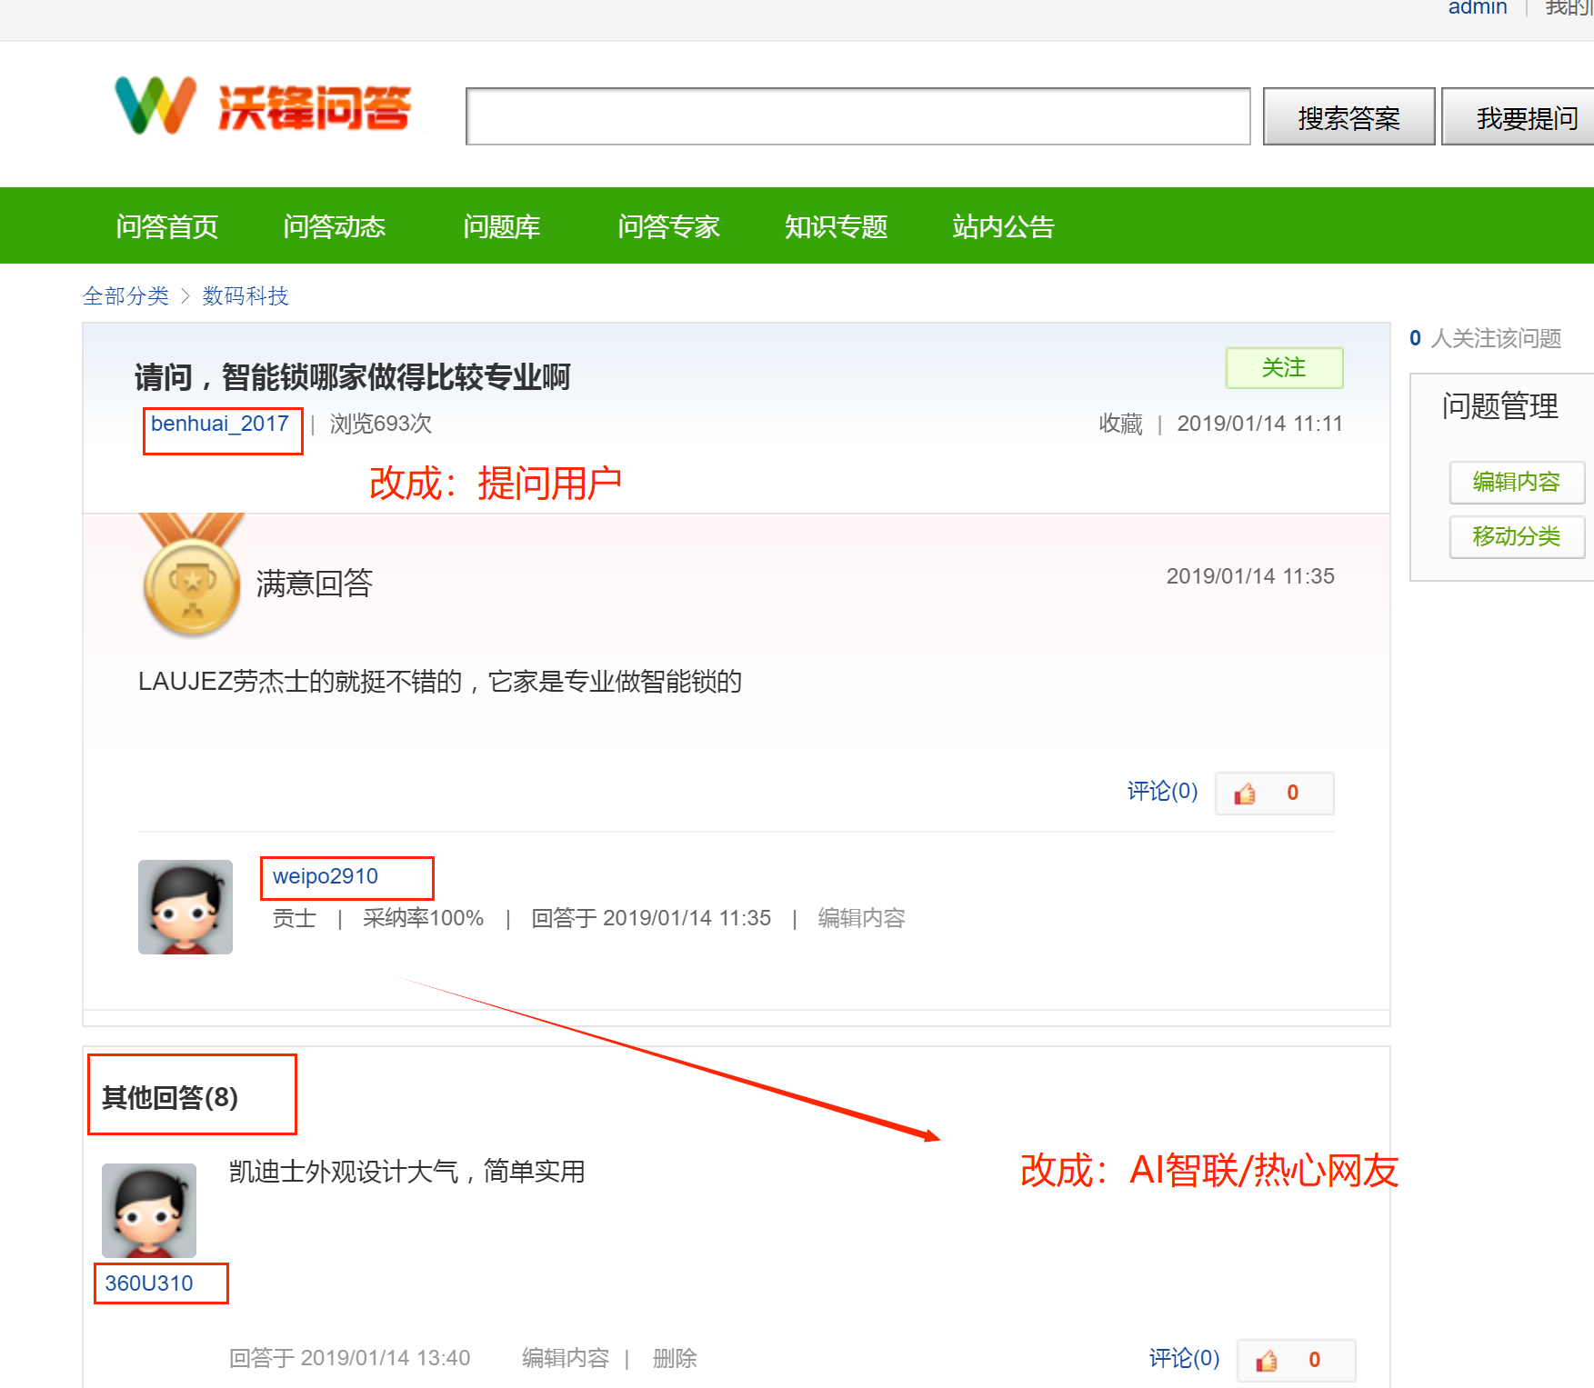
Task: Go to 问答动态 in navigation bar
Action: (335, 226)
